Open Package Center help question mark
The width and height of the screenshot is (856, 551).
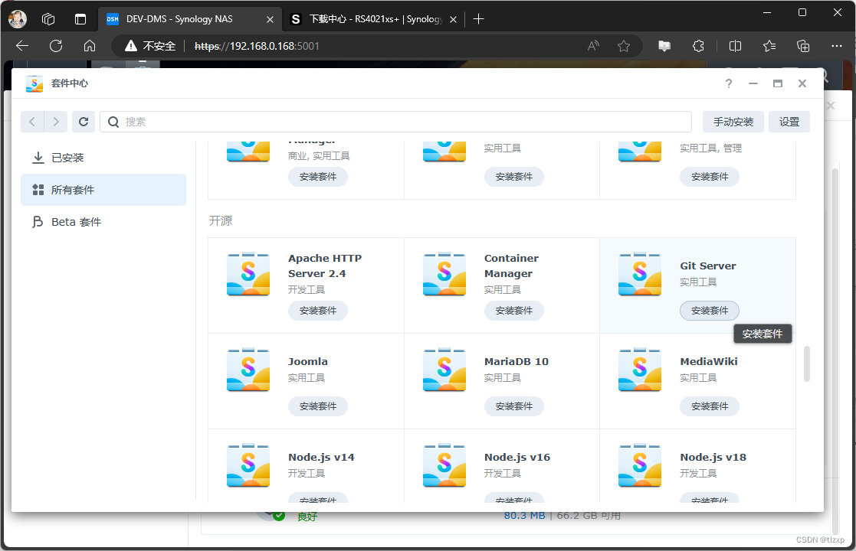tap(728, 83)
